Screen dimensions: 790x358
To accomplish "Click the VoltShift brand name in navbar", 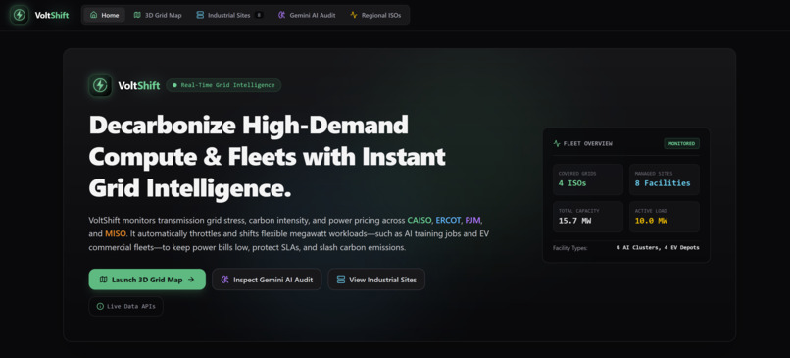I will (x=52, y=15).
